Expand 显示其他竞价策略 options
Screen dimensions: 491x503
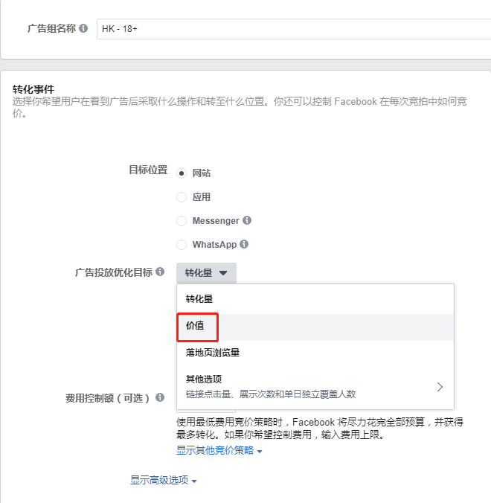(219, 450)
